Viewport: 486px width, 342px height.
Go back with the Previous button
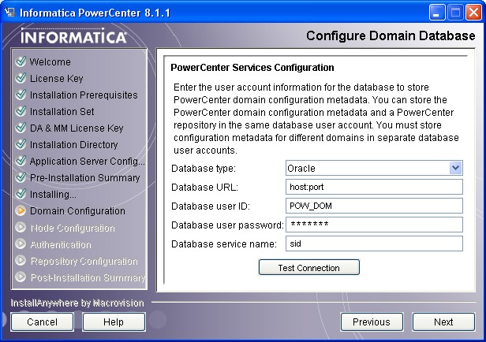pyautogui.click(x=372, y=322)
